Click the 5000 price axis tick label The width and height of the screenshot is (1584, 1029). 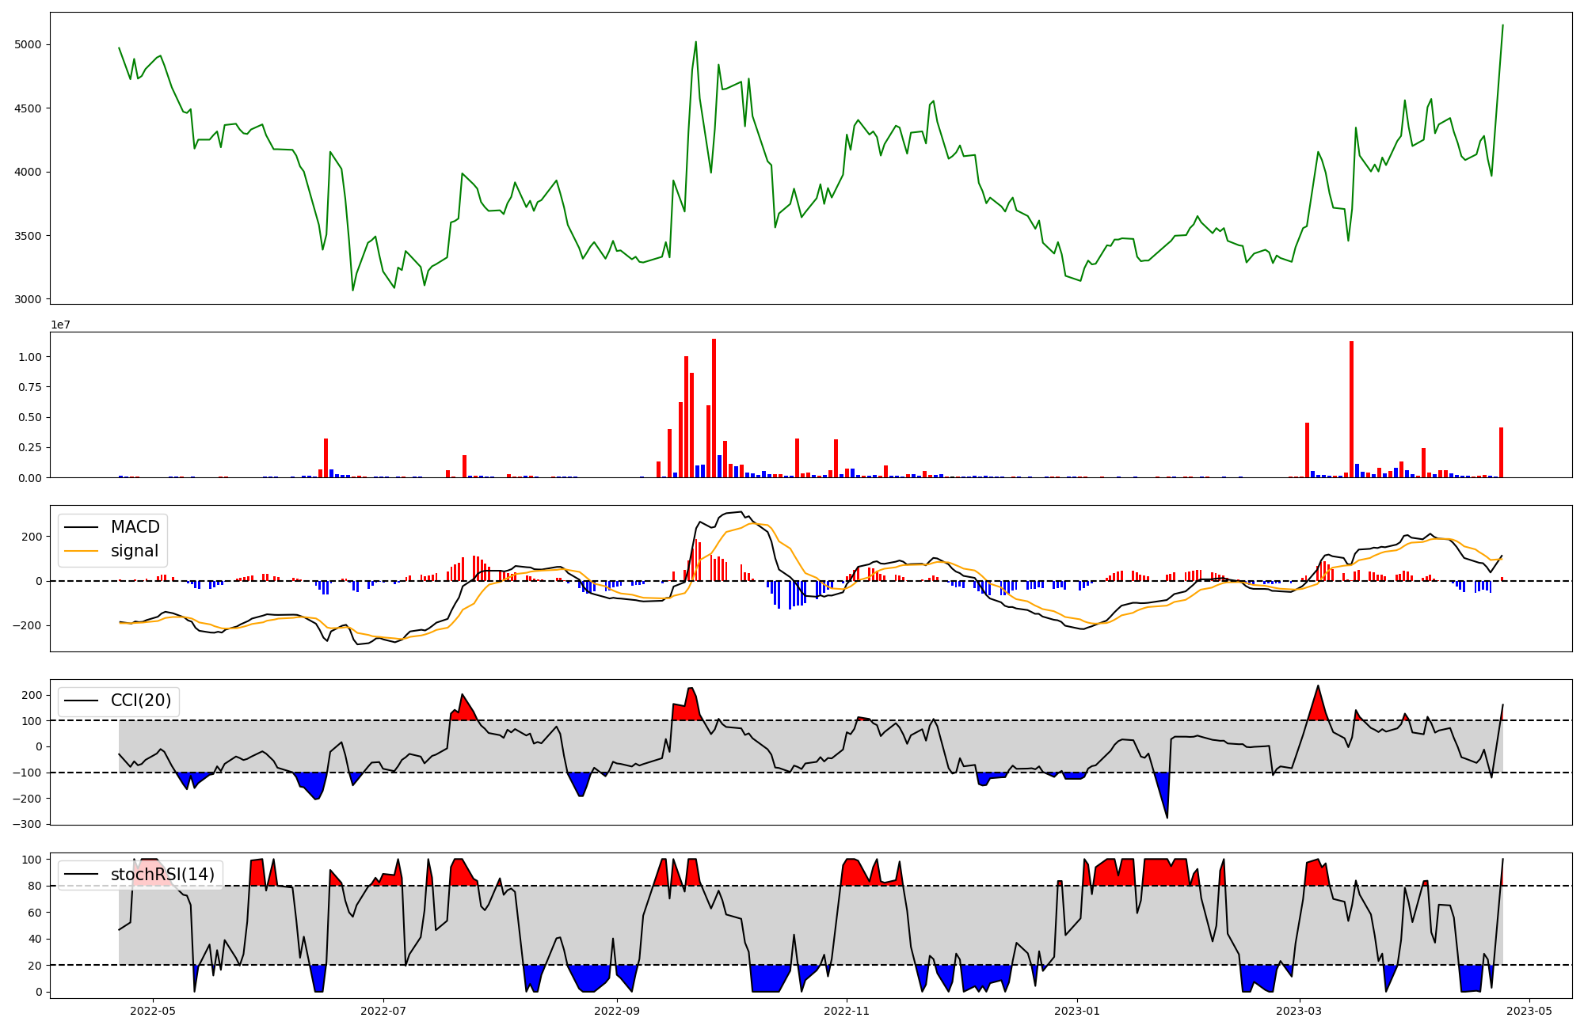(28, 45)
